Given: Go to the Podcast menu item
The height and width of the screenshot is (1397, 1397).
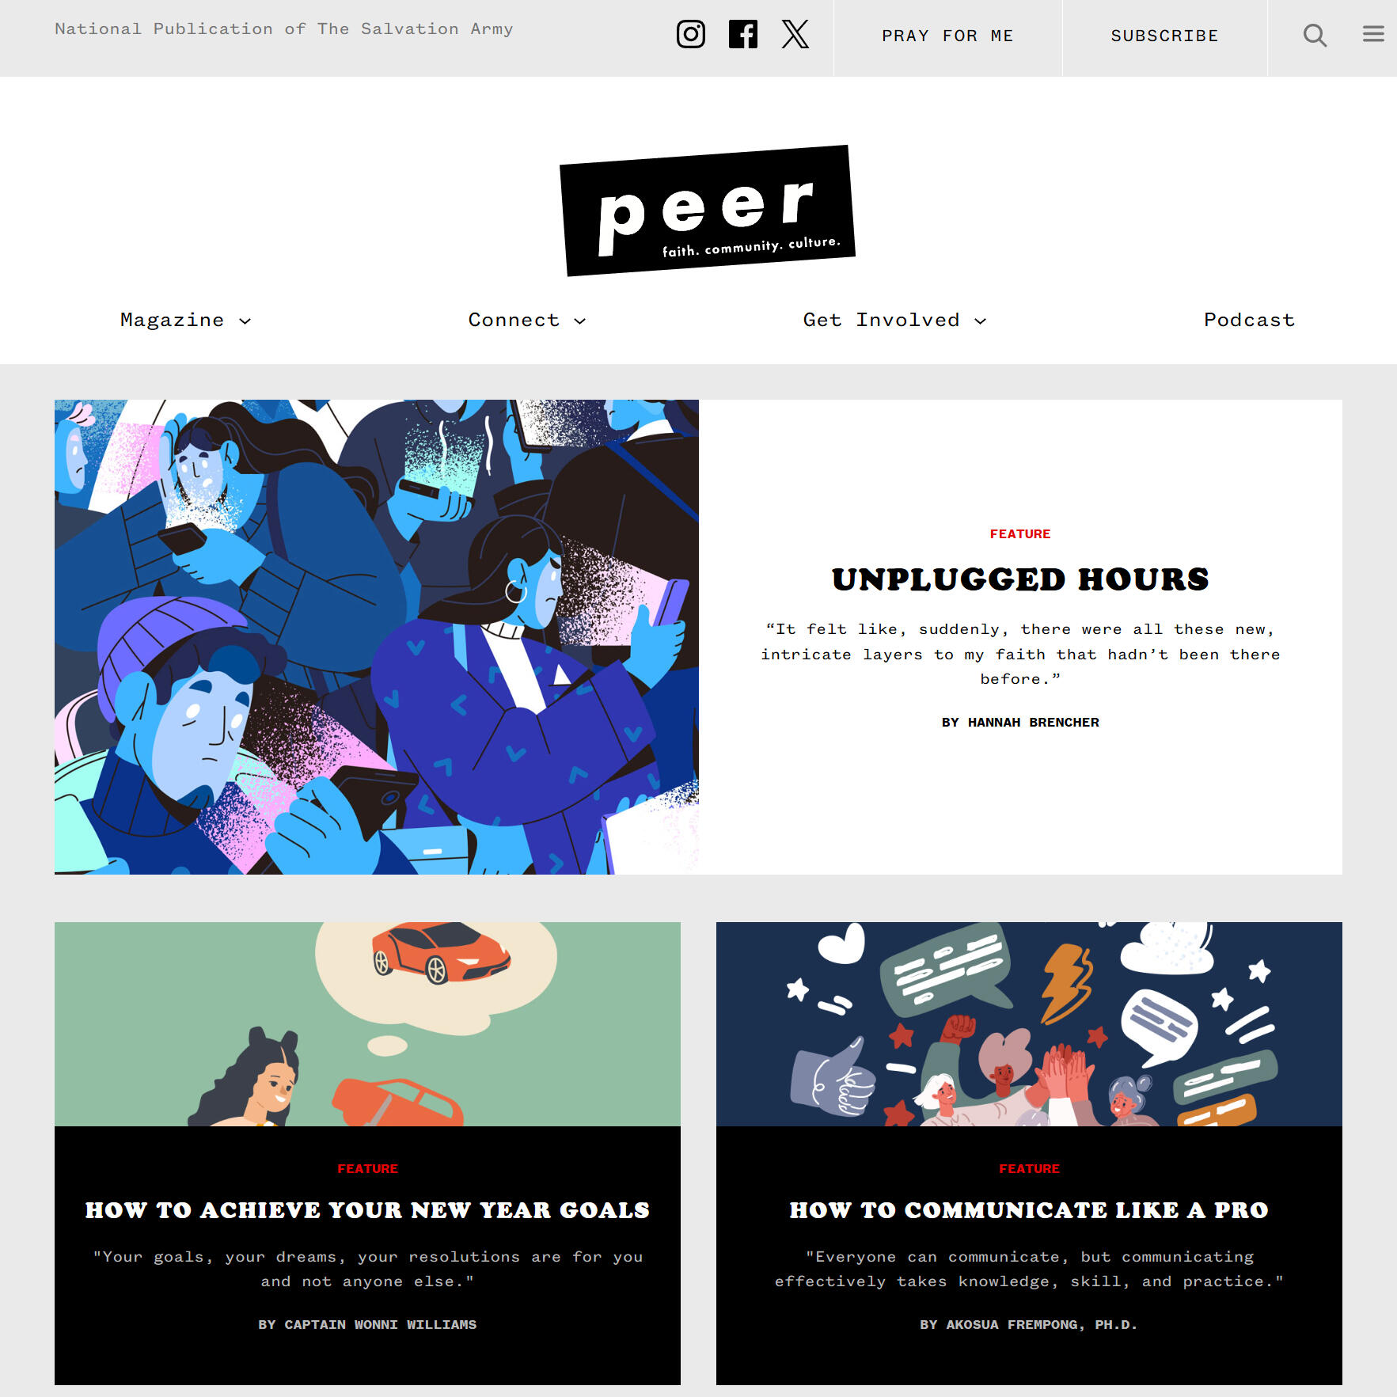Looking at the screenshot, I should [x=1249, y=320].
